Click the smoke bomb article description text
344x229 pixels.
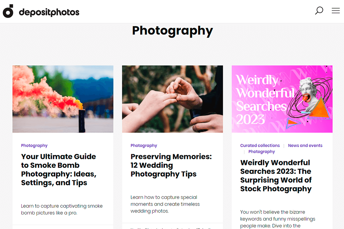[62, 209]
